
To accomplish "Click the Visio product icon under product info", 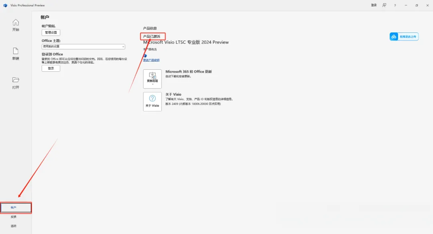I will pos(145,56).
